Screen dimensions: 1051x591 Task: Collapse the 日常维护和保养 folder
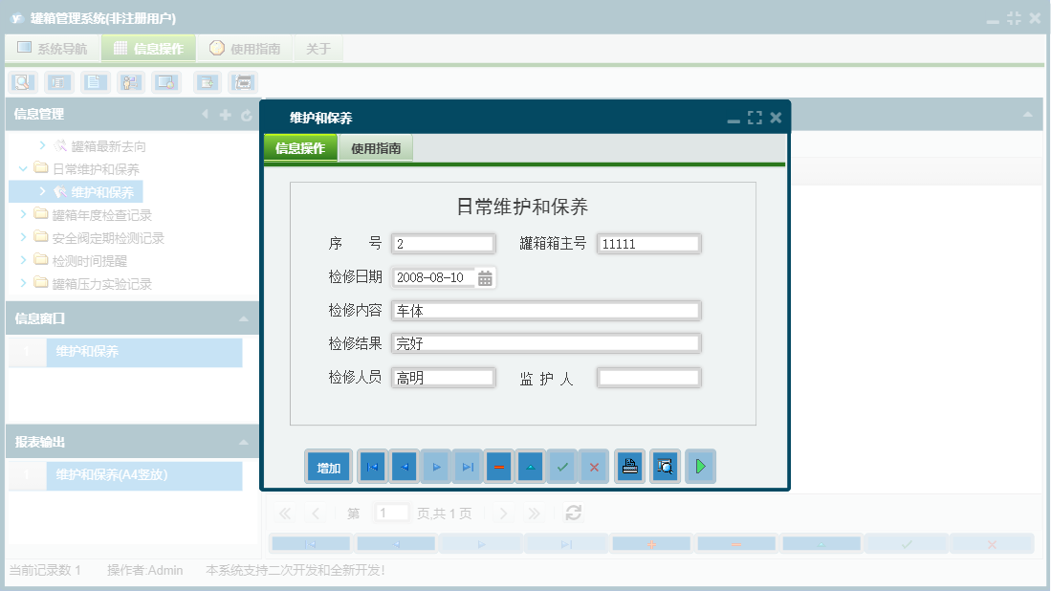click(x=22, y=168)
